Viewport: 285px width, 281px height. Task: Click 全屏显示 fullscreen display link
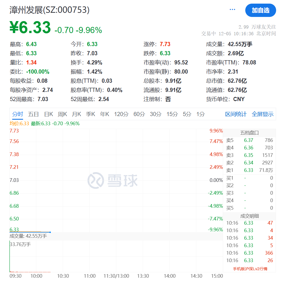click(x=262, y=114)
